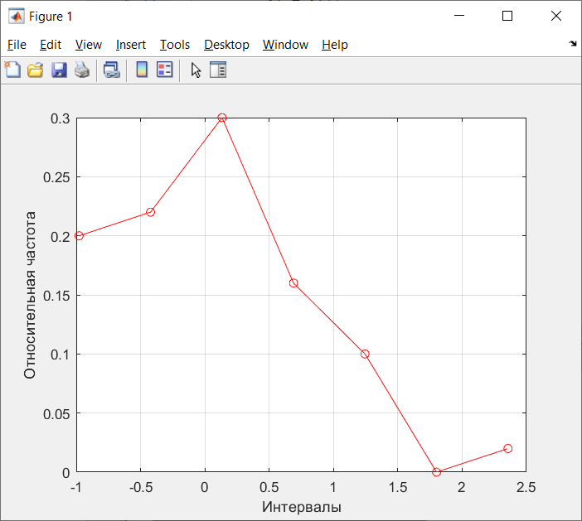Open the Tools menu

(175, 45)
